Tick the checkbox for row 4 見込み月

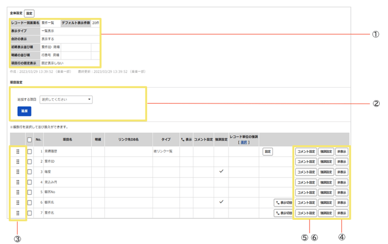[29, 182]
